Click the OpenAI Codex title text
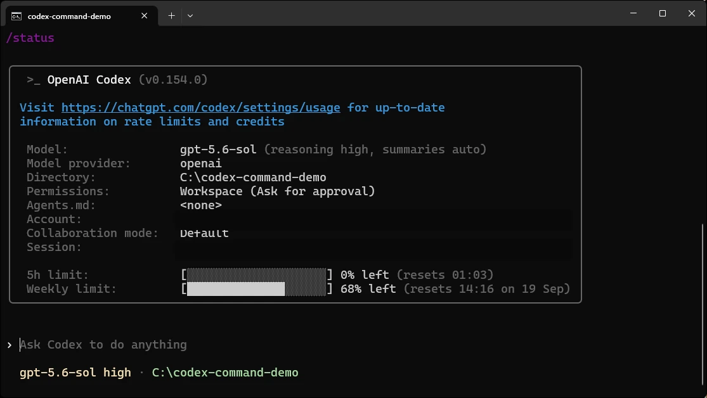The height and width of the screenshot is (398, 707). tap(89, 80)
